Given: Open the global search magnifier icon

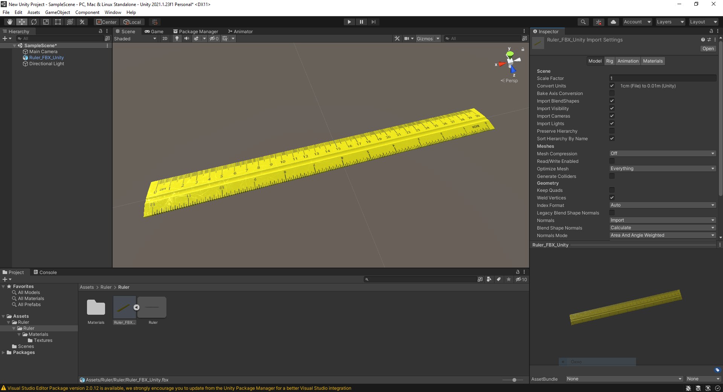Looking at the screenshot, I should coord(583,22).
